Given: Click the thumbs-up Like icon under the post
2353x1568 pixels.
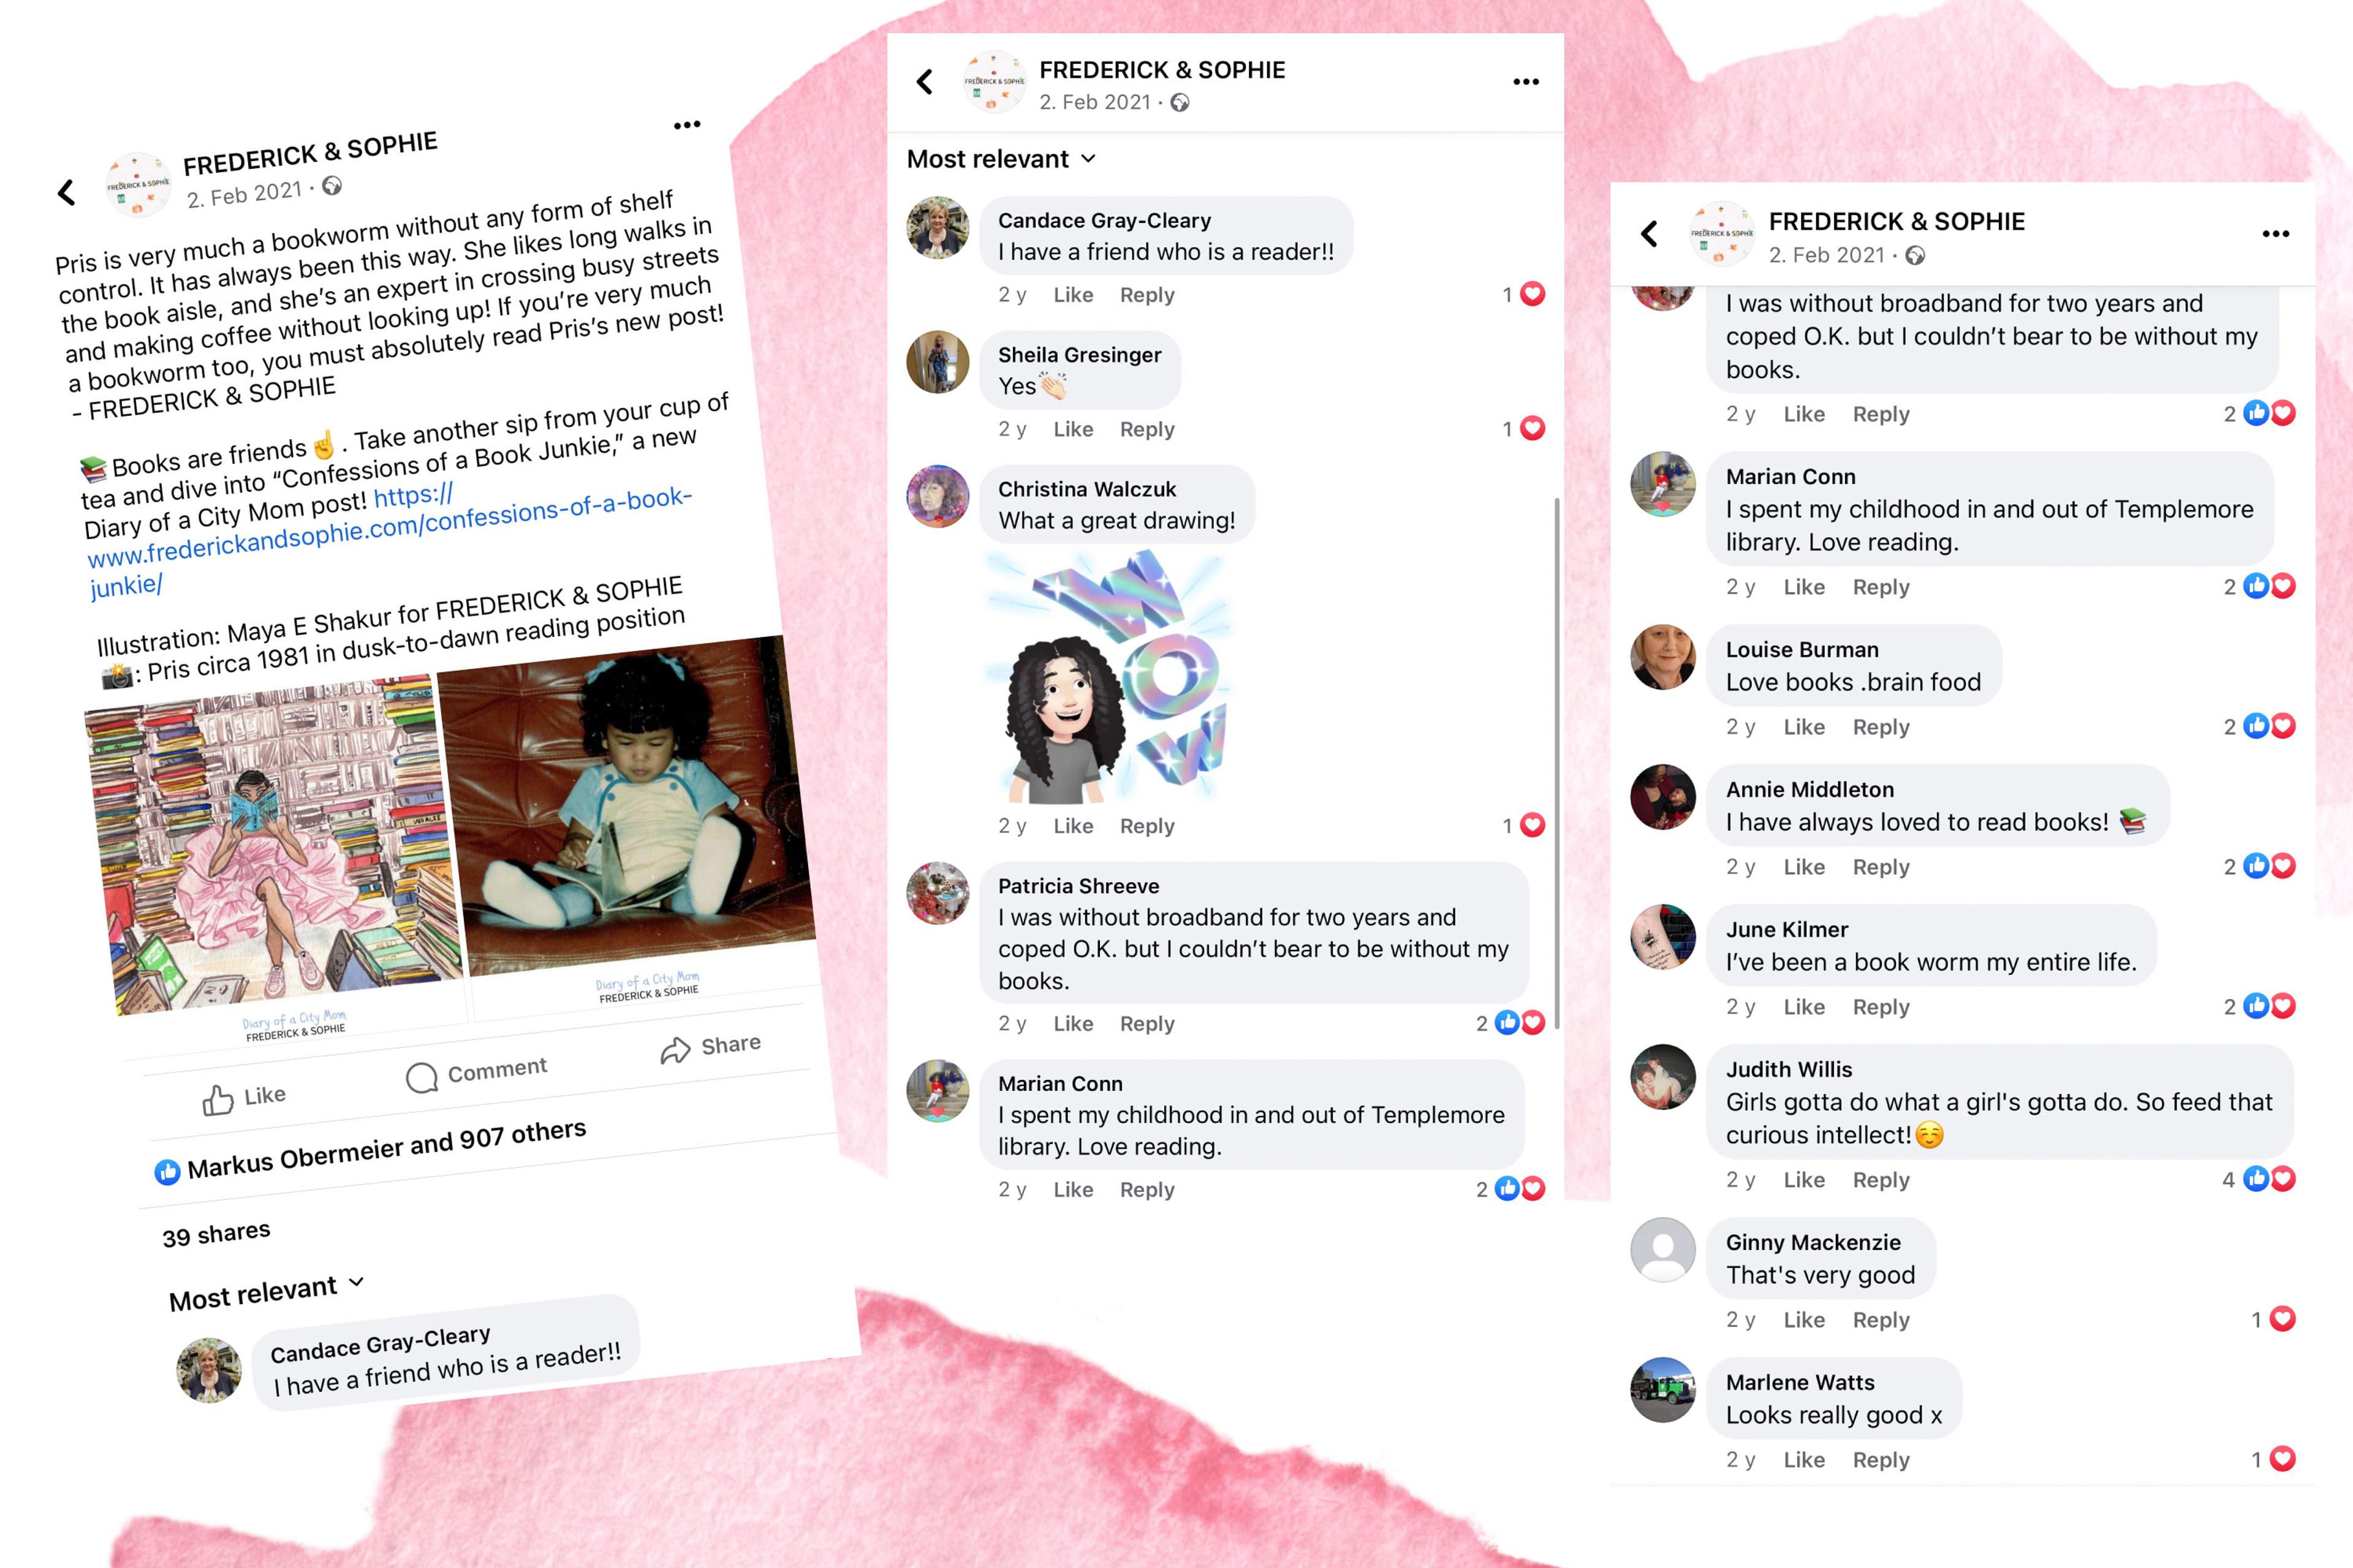Looking at the screenshot, I should (217, 1100).
